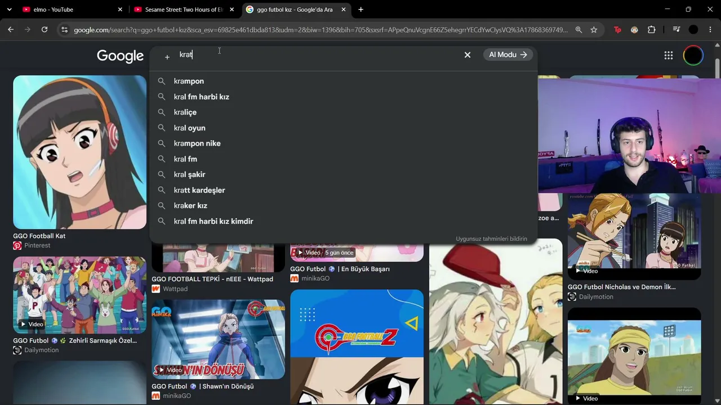Click the plus icon in the search box
The width and height of the screenshot is (721, 405).
click(x=167, y=57)
